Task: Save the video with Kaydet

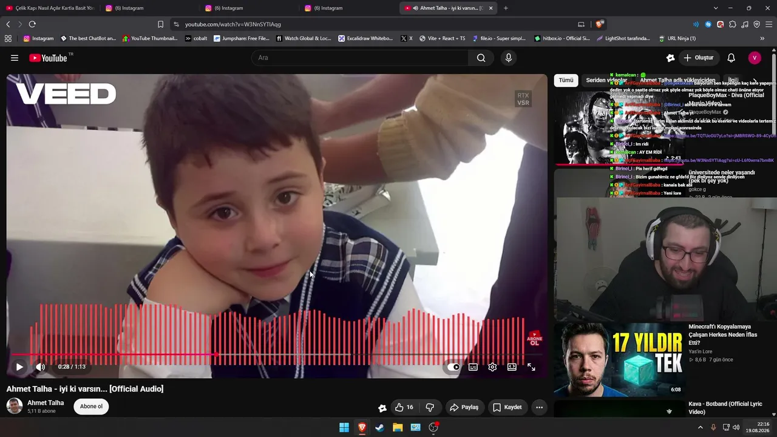Action: (507, 407)
